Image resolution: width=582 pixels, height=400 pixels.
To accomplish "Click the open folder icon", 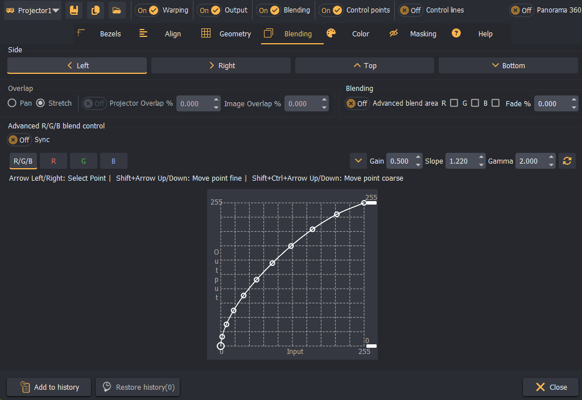I will 117,10.
